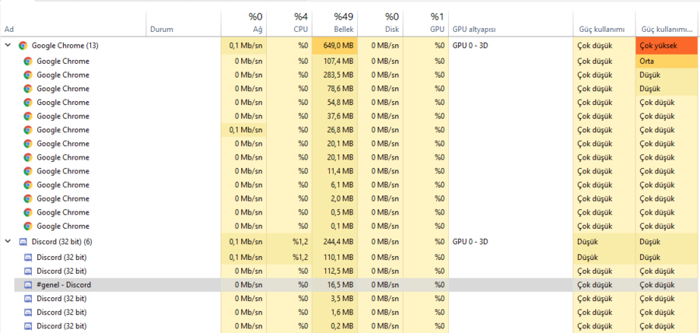This screenshot has width=700, height=333.
Task: Collapse the Google Chrome (13) process group
Action: (8, 45)
